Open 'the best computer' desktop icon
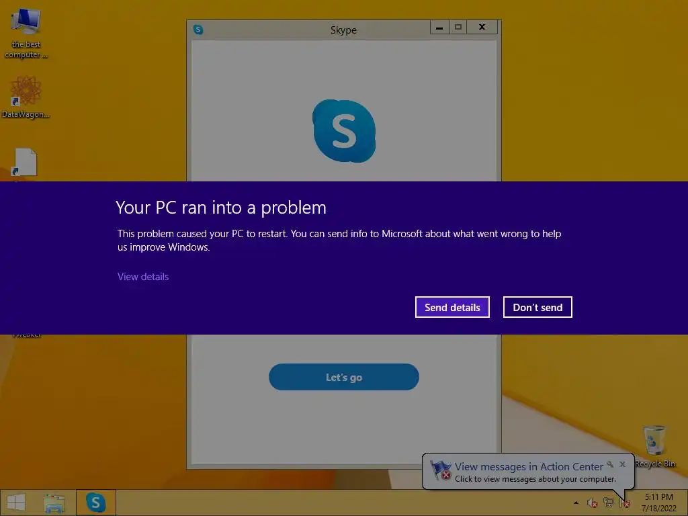This screenshot has width=688, height=516. click(x=26, y=34)
